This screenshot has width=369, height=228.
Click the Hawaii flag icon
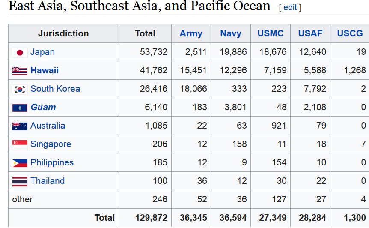[x=20, y=71]
